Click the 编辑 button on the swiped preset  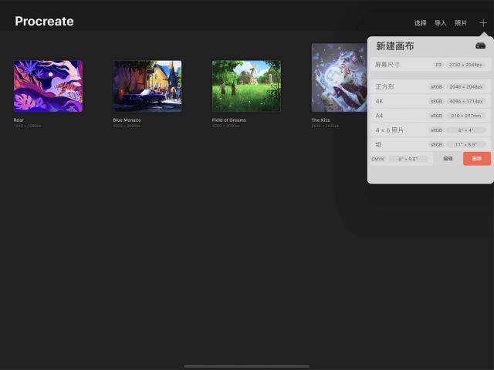[448, 159]
